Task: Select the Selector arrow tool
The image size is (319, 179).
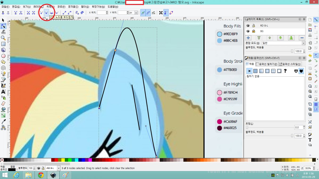Action: pos(3,20)
